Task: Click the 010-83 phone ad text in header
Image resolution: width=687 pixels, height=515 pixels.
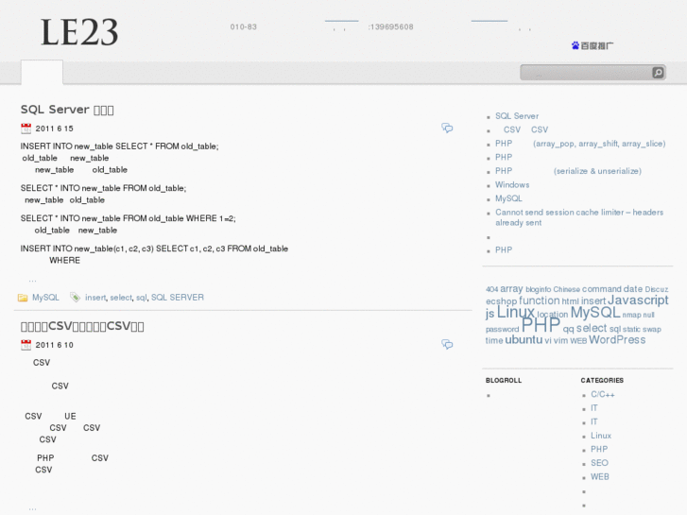Action: tap(243, 26)
